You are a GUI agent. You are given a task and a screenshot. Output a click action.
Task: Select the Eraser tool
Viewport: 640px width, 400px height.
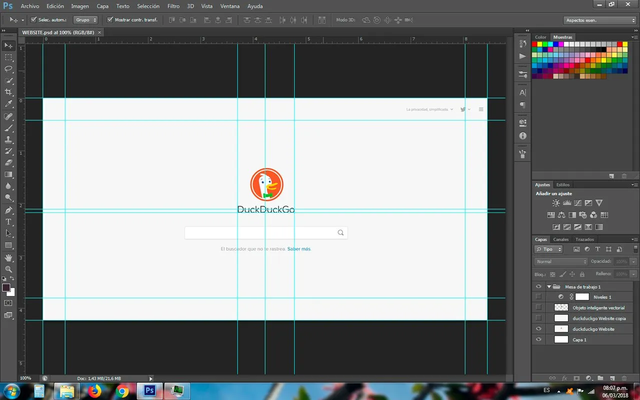click(x=8, y=162)
